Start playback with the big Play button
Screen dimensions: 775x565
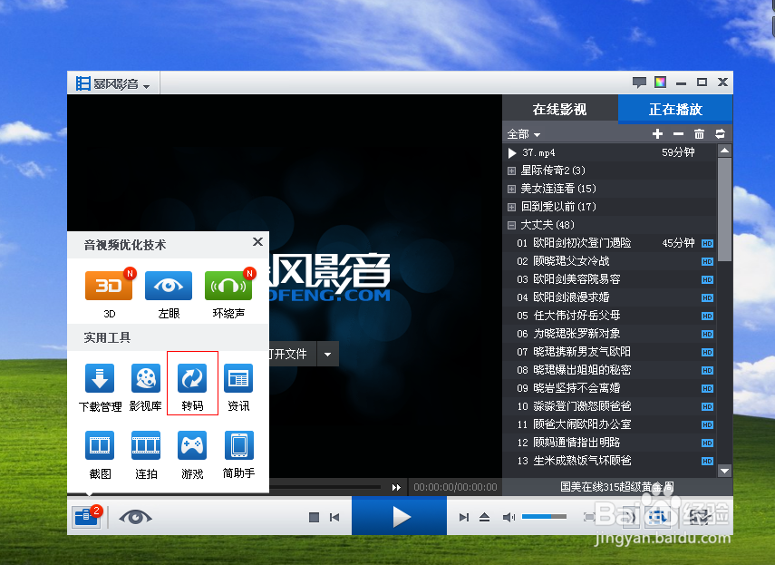pos(400,516)
